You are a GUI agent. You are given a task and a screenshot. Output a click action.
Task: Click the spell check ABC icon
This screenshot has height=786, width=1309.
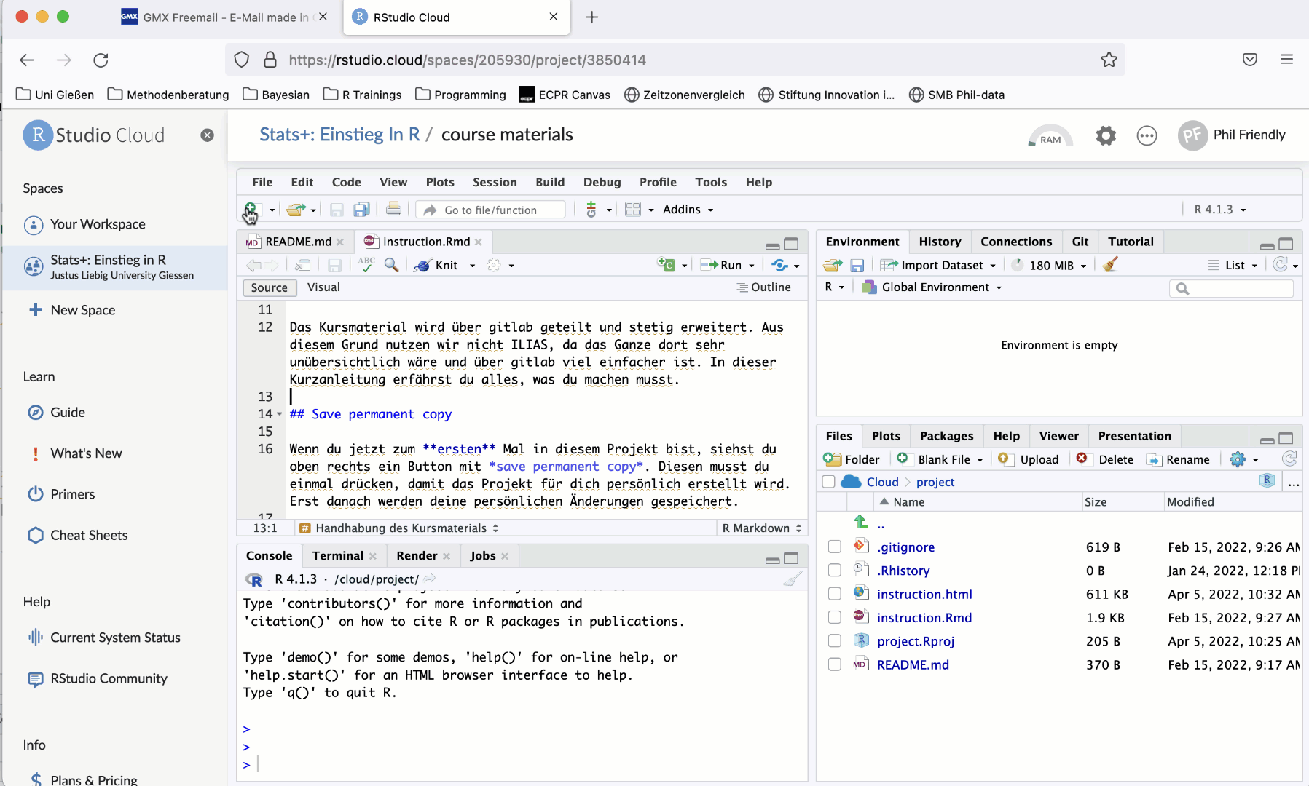pos(366,265)
